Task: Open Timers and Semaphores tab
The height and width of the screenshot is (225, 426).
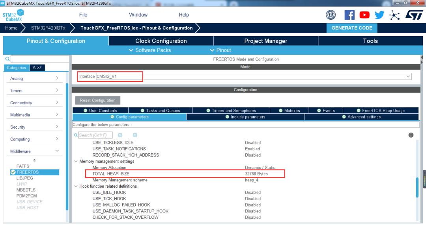Action: [231, 111]
